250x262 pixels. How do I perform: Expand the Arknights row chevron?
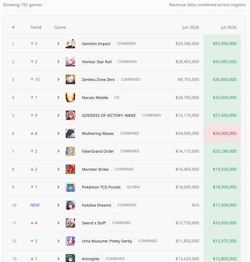click(x=58, y=259)
